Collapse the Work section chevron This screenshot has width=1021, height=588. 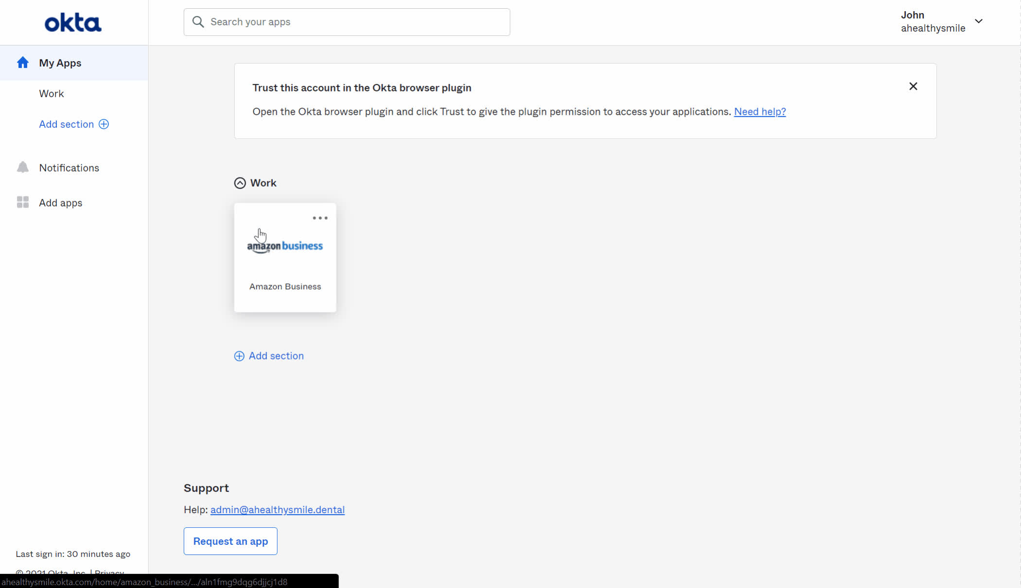240,183
